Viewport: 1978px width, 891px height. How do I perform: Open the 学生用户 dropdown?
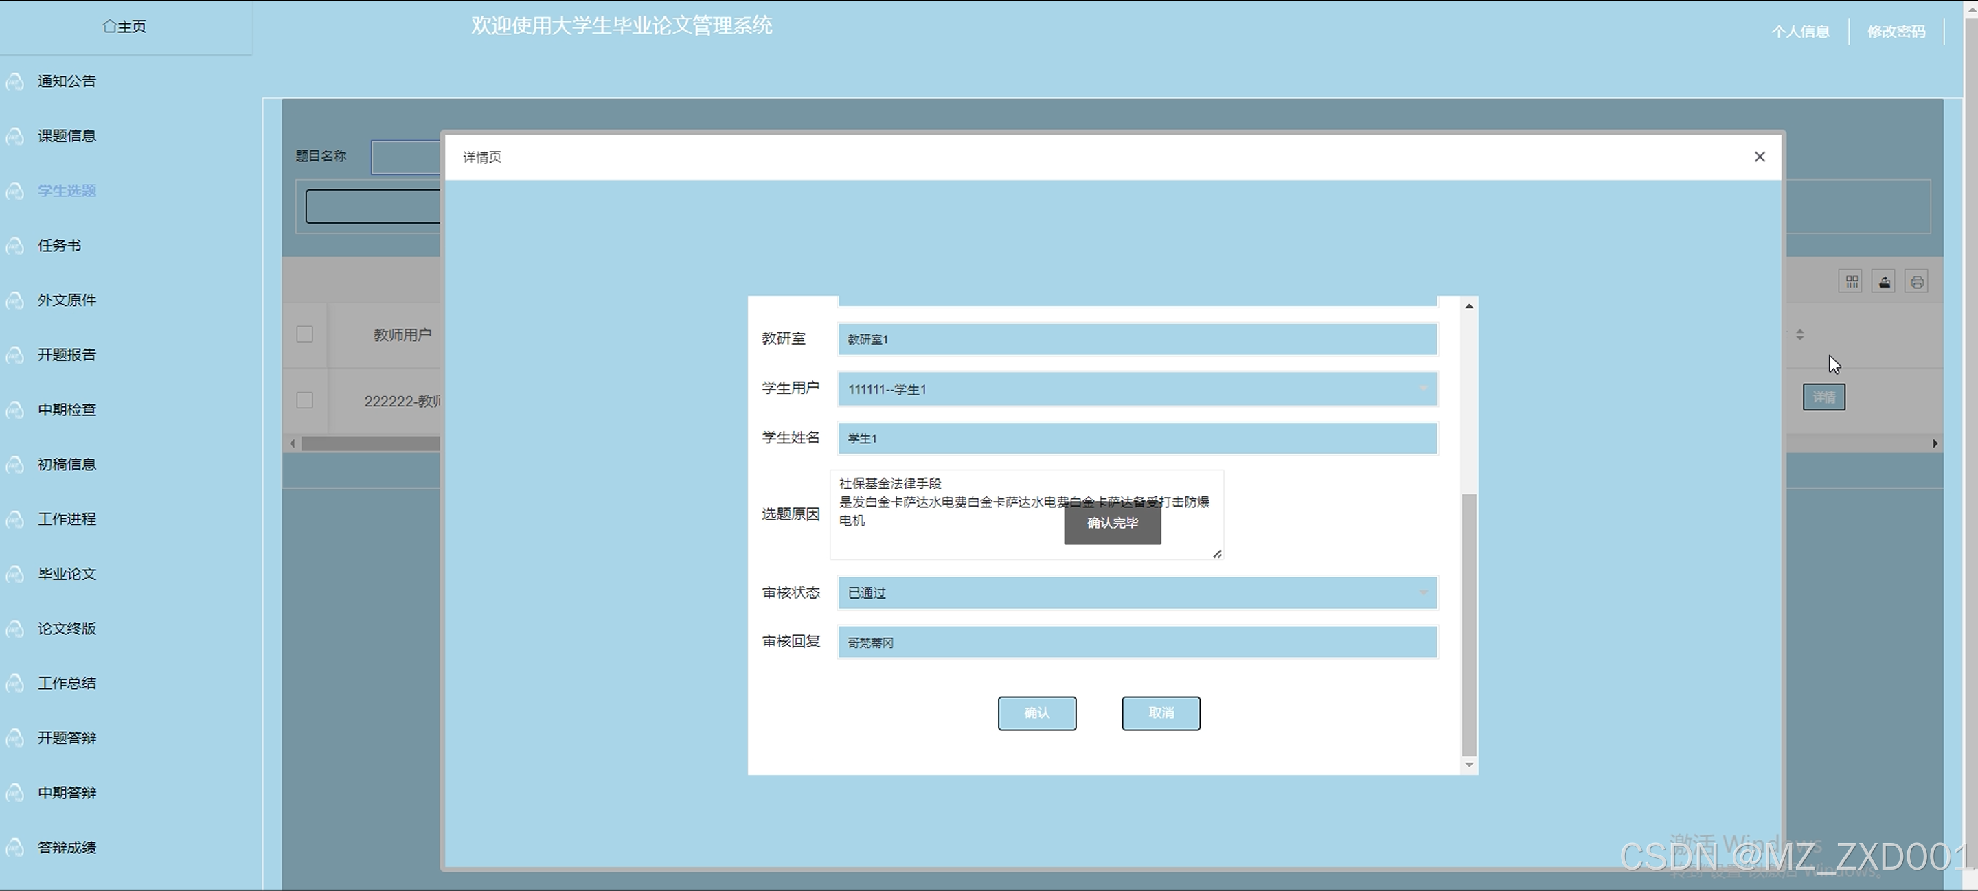point(1137,389)
